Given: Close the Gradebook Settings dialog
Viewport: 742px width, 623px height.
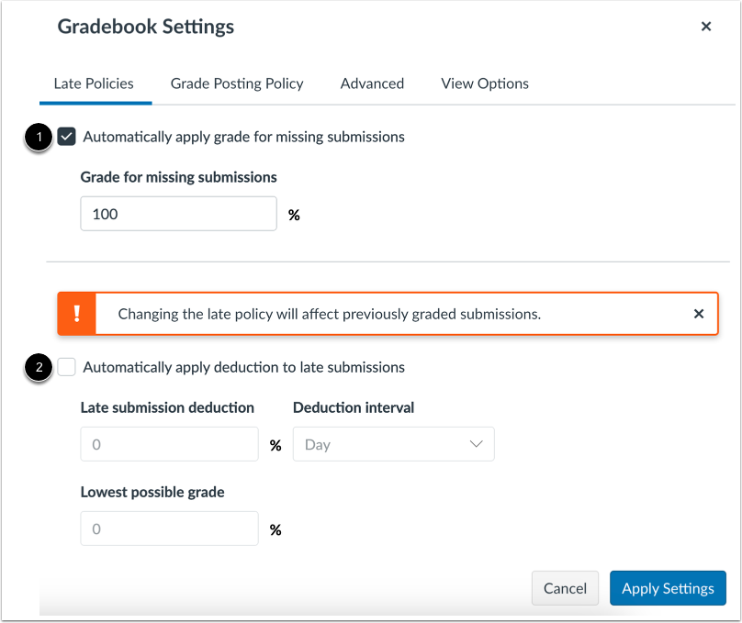Looking at the screenshot, I should coord(705,27).
